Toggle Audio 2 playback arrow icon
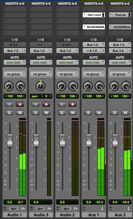Viewport: 133px width, 219px height. 76,209
